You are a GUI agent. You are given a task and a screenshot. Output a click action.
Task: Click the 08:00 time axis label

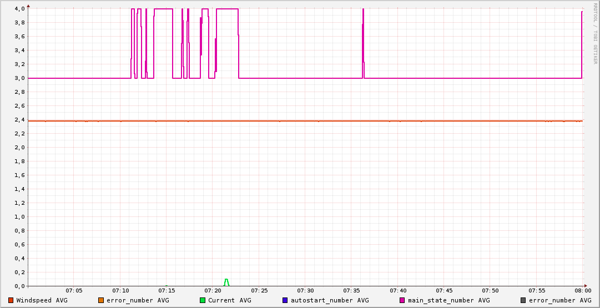pos(582,291)
